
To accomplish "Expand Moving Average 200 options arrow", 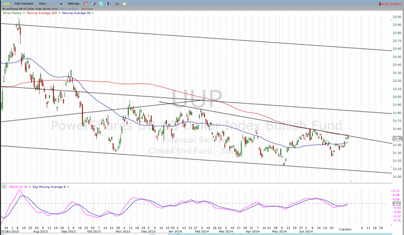I will click(59, 13).
